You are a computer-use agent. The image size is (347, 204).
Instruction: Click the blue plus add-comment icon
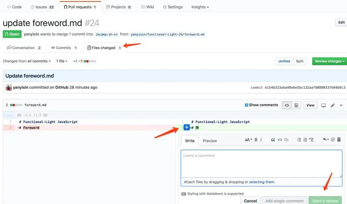(187, 127)
